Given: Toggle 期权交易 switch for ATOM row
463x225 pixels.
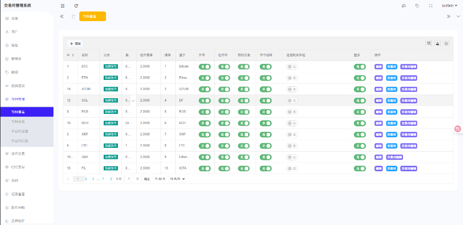Looking at the screenshot, I should coord(244,89).
